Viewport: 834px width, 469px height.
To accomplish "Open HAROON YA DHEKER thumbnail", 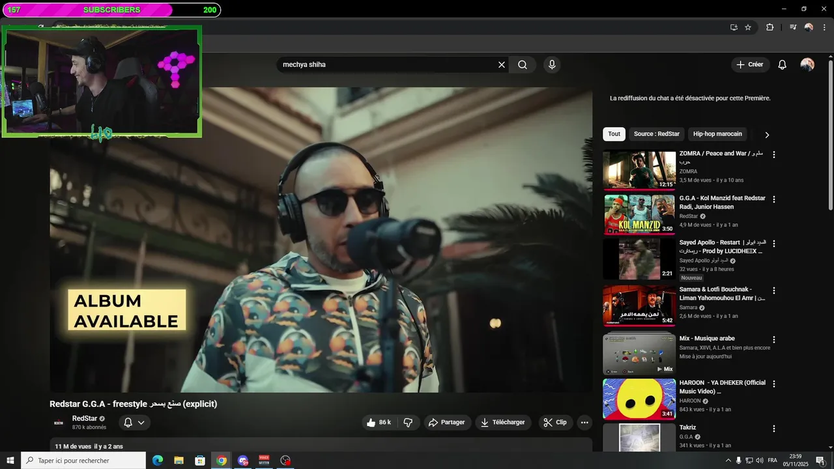I will (x=639, y=399).
